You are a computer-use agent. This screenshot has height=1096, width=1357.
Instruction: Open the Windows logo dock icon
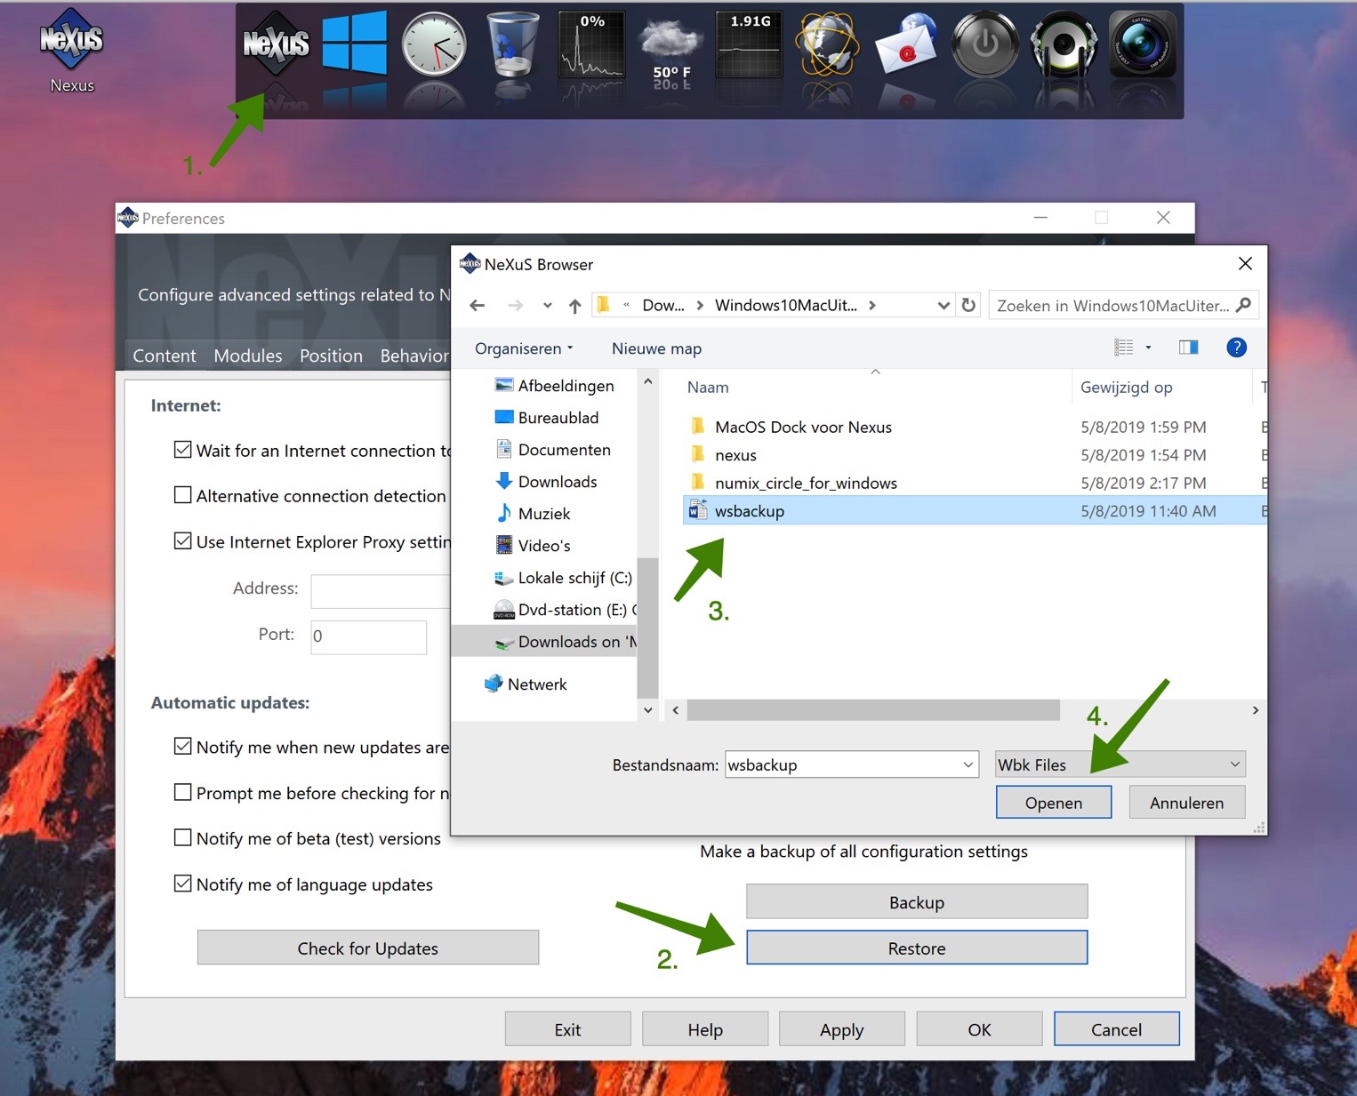[354, 43]
